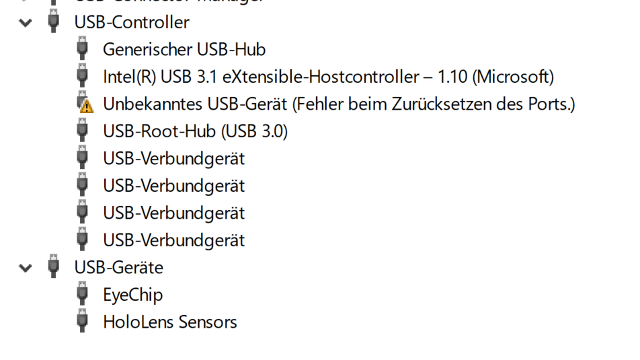Select the Unbekanntes USB-Gerät error entry
The image size is (640, 360).
coord(339,104)
